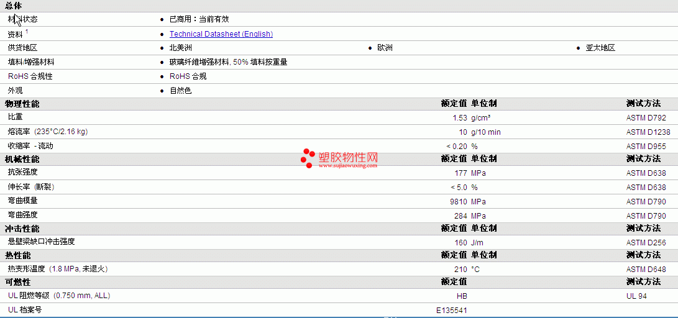Viewport: 678px width, 318px height.
Task: Click the 填料/增强材料 label
Action: click(31, 62)
